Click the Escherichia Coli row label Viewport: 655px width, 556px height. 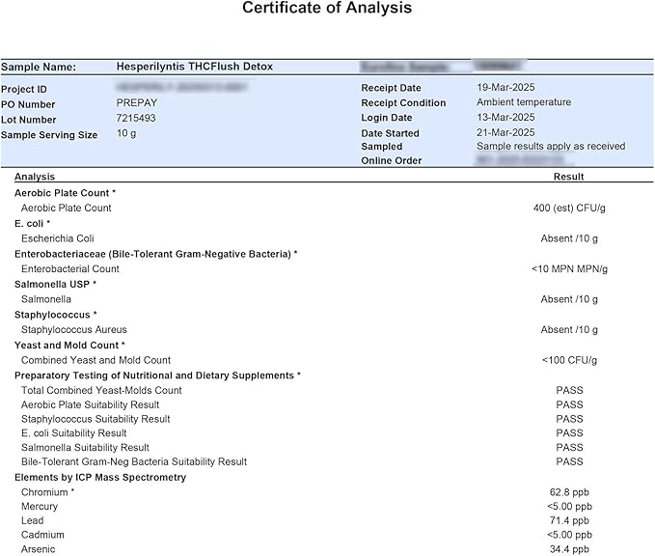coord(57,238)
